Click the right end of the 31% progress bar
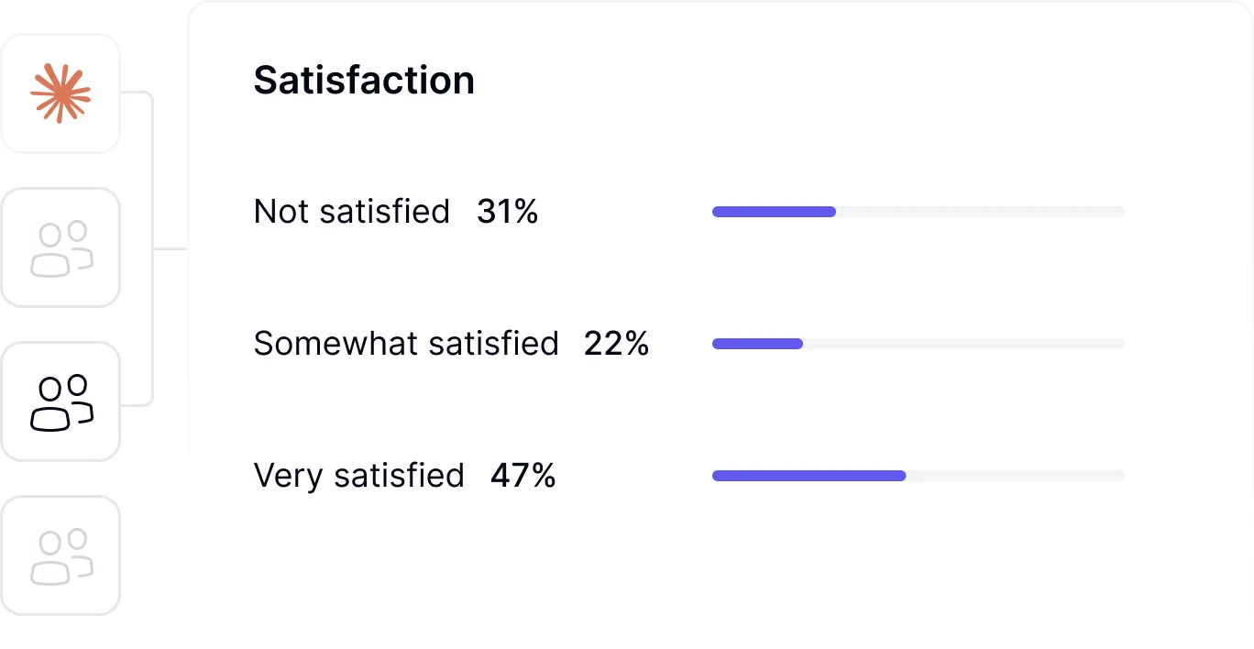The width and height of the screenshot is (1254, 649). point(1120,212)
